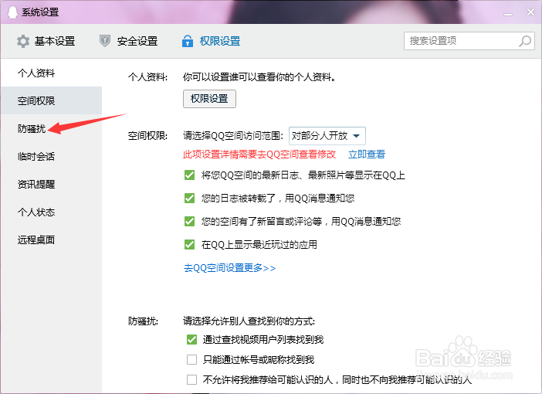This screenshot has width=542, height=394.
Task: Go to 临时会话 in the sidebar
Action: pyautogui.click(x=51, y=156)
